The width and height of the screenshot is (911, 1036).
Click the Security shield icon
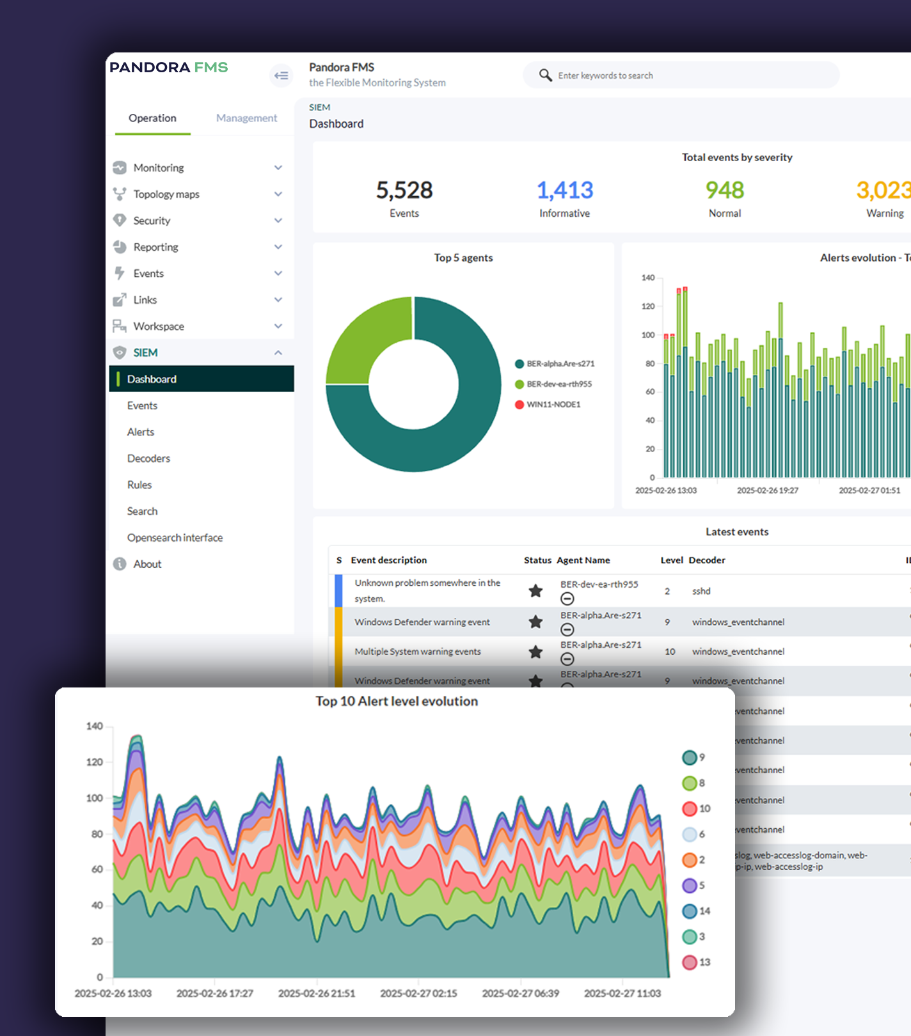pyautogui.click(x=120, y=220)
